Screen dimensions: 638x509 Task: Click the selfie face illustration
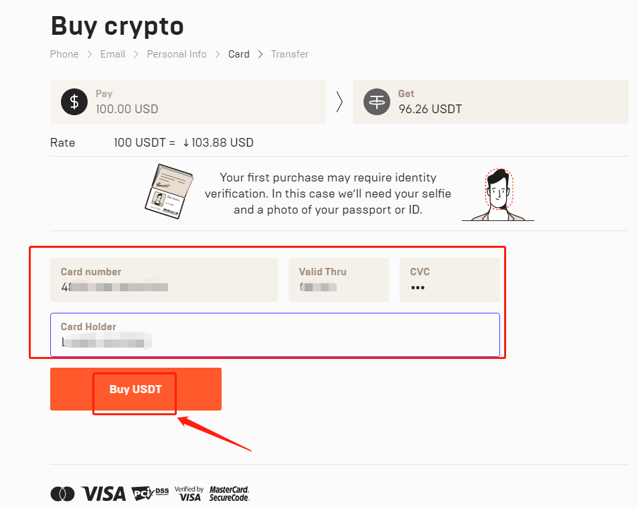[498, 195]
